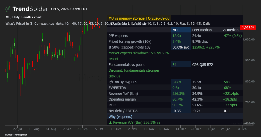This screenshot has width=261, height=137.
Task: Click the -54% vs median value
Action: 227,82
